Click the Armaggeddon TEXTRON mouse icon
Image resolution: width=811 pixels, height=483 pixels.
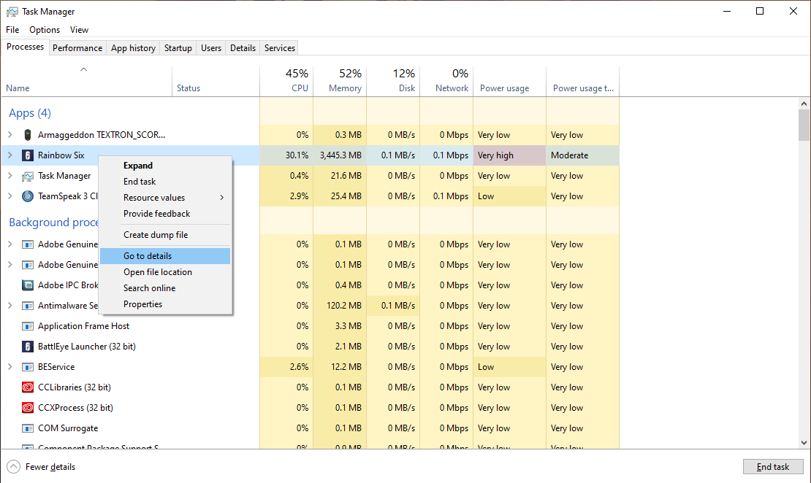pos(28,135)
